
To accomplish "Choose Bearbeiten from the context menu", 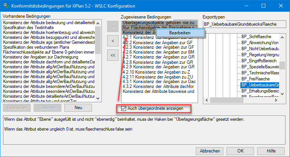I will click(x=180, y=33).
